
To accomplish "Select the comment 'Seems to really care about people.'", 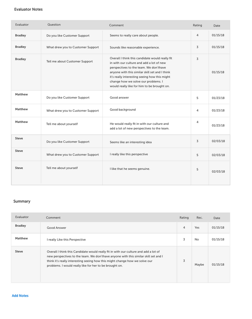I will coord(134,35).
